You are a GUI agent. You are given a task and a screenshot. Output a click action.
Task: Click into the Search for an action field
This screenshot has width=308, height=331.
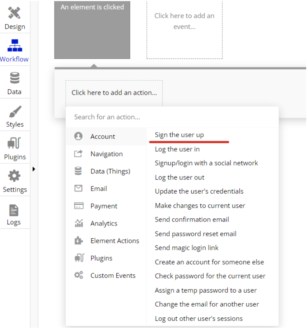pyautogui.click(x=172, y=117)
